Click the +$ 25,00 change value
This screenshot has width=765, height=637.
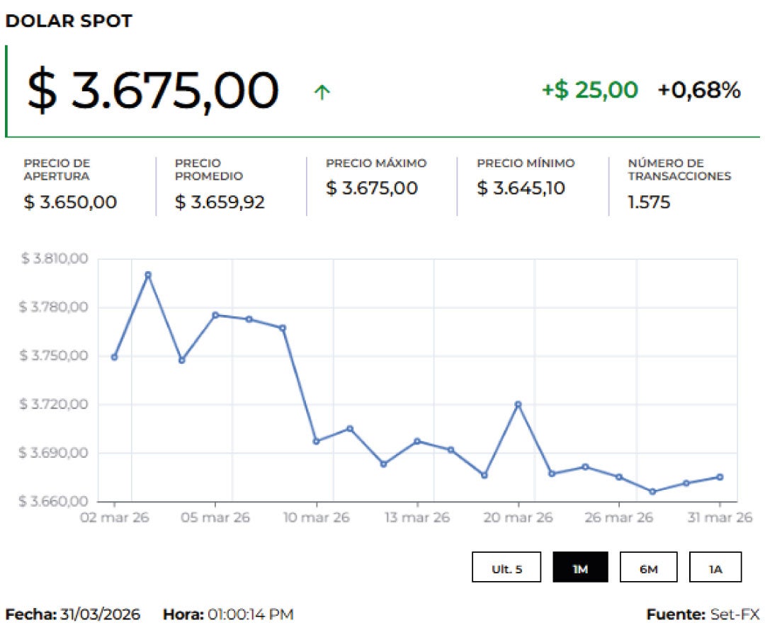pos(589,91)
